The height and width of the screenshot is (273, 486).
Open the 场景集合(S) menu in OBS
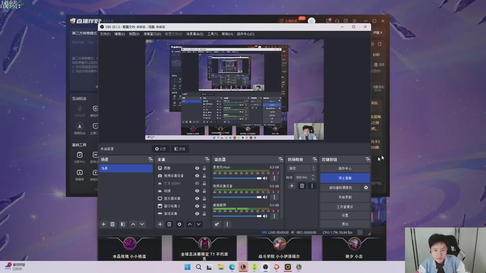pos(194,34)
